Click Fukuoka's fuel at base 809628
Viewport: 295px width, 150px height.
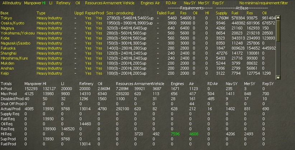[x=238, y=48]
